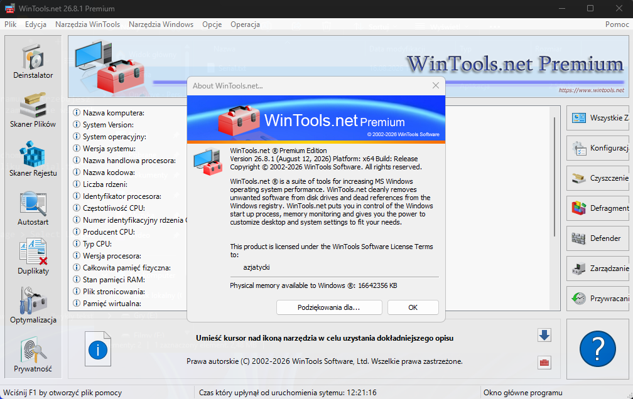
Task: Open Skaner Rejestu registry scanner
Action: click(33, 159)
